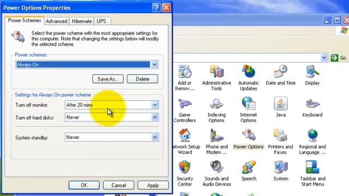Open the Administrative Tools icon

216,72
